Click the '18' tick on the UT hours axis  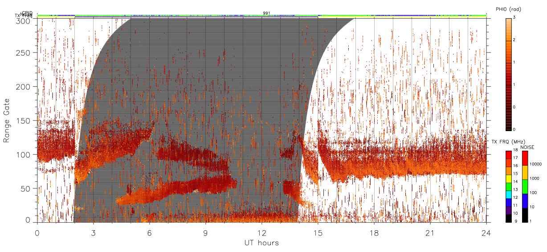click(x=374, y=232)
